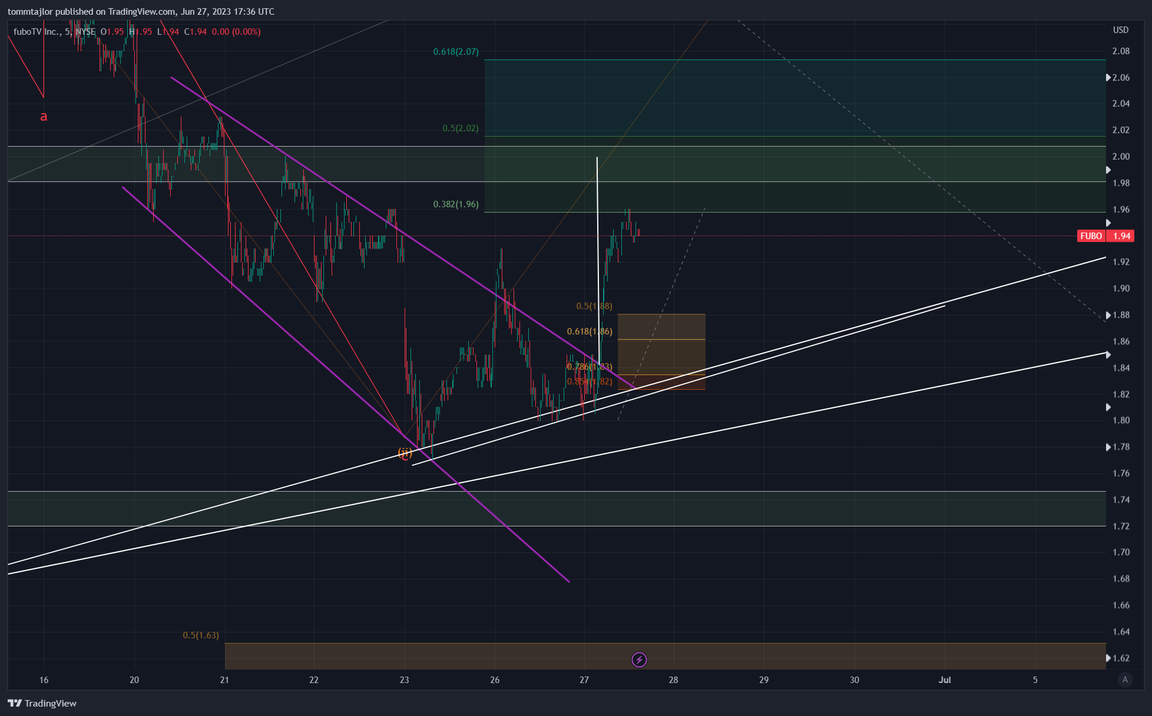Click the 1.74 price axis value

pos(1121,500)
